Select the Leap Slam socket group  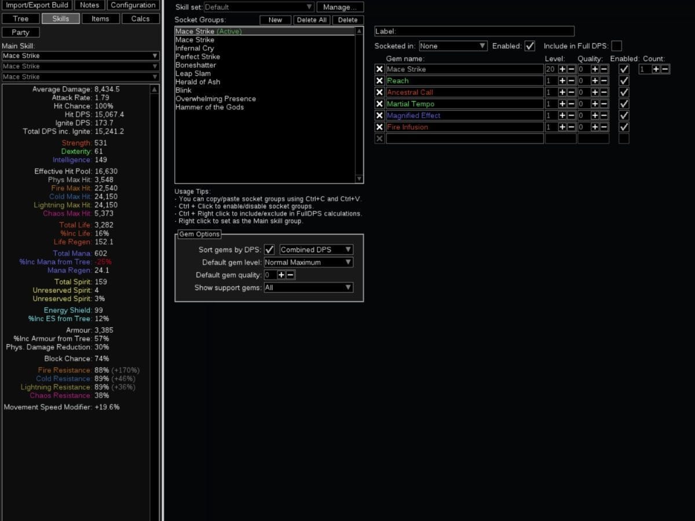pos(193,74)
